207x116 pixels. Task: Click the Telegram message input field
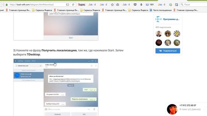coord(67,109)
